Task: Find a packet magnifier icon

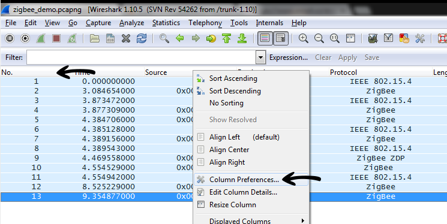Action: pyautogui.click(x=164, y=38)
